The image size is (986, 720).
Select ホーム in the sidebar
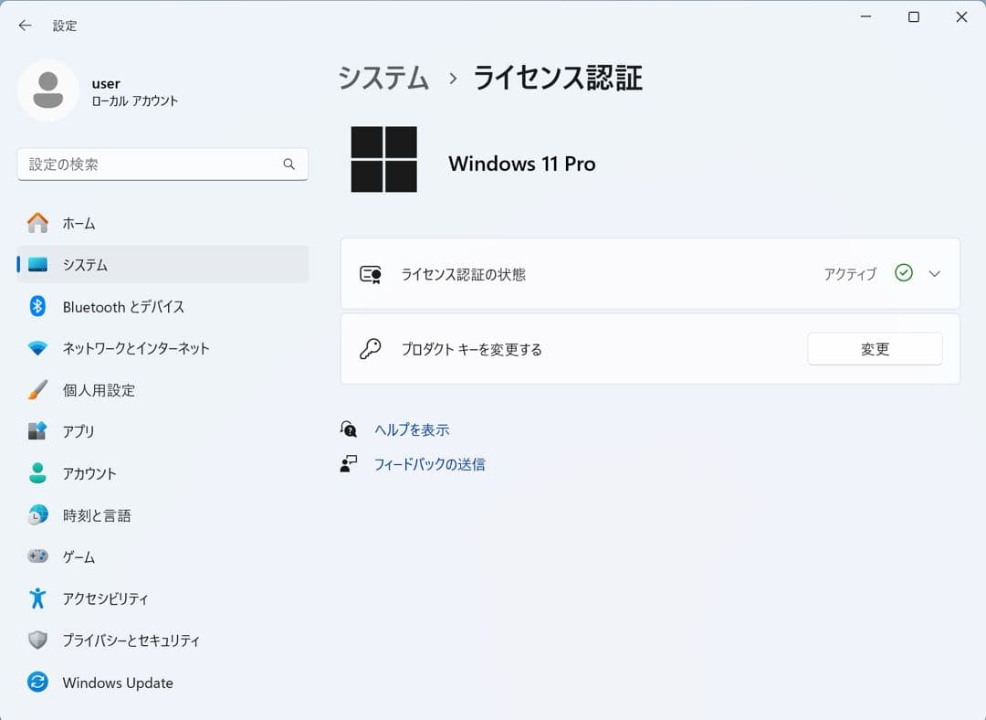[79, 223]
